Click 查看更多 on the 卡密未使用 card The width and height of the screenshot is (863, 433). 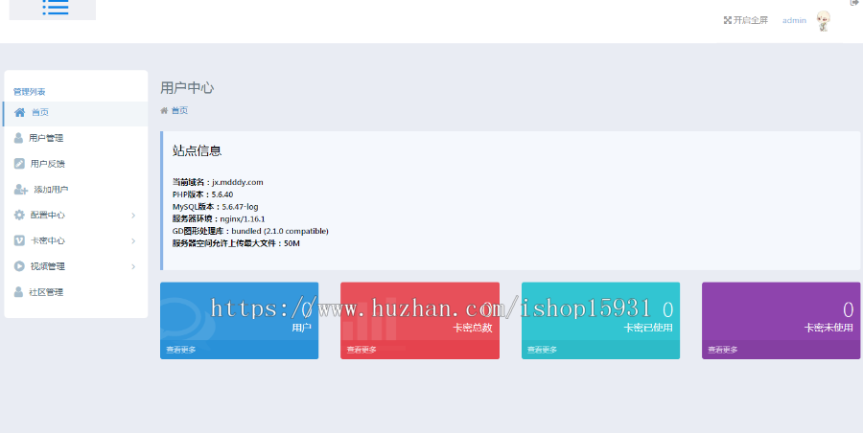(x=723, y=350)
